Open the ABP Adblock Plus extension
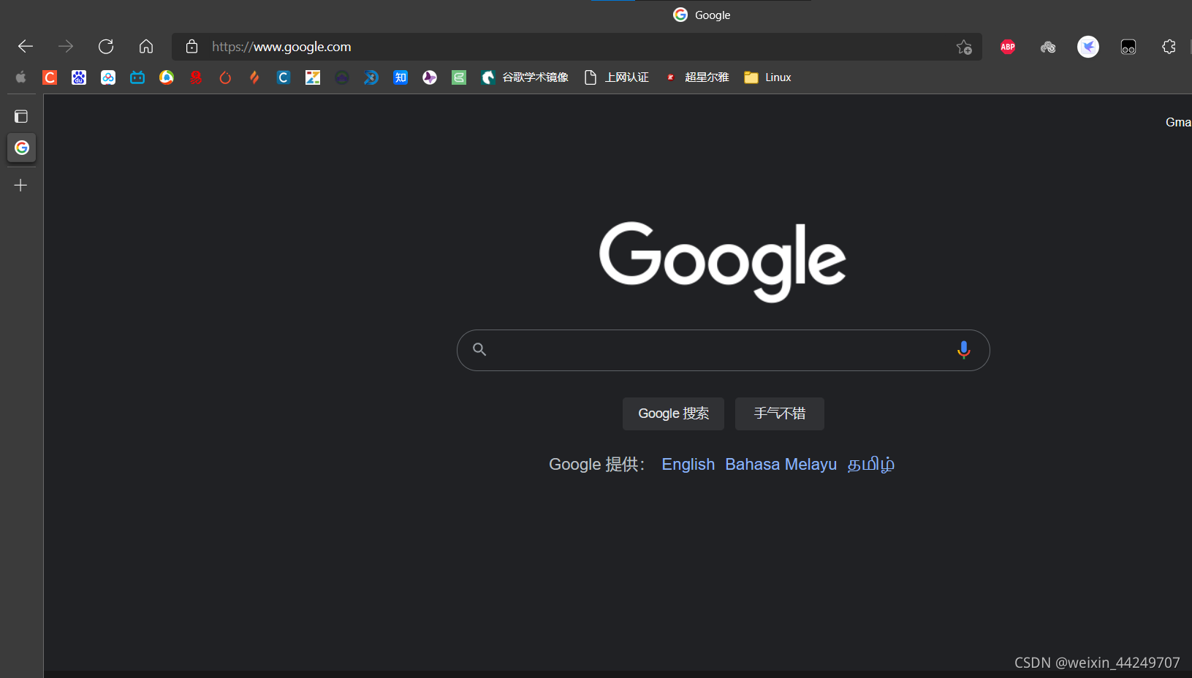Image resolution: width=1192 pixels, height=678 pixels. [1008, 47]
